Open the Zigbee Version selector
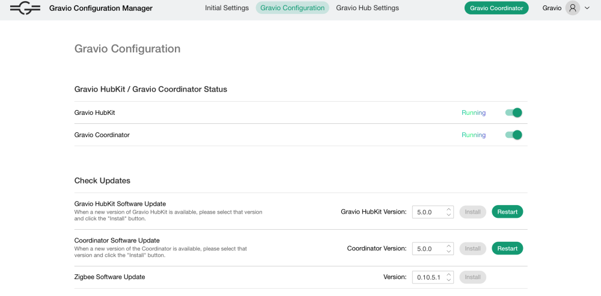Viewport: 601px width, 296px height. click(428, 277)
